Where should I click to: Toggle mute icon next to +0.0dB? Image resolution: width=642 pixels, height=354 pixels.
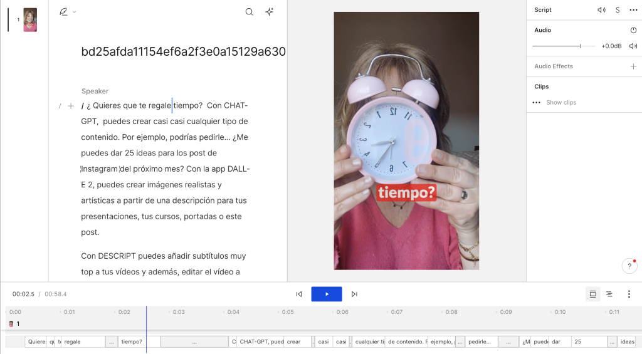coord(633,46)
